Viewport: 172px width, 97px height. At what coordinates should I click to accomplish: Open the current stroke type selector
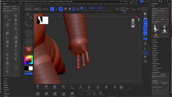click(28, 25)
